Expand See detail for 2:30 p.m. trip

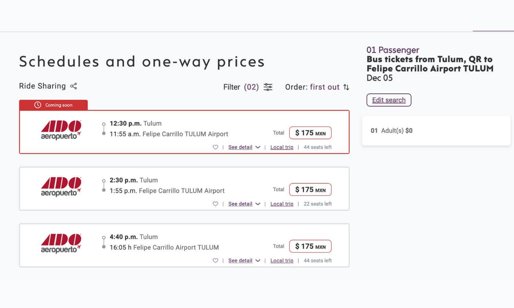(x=244, y=204)
